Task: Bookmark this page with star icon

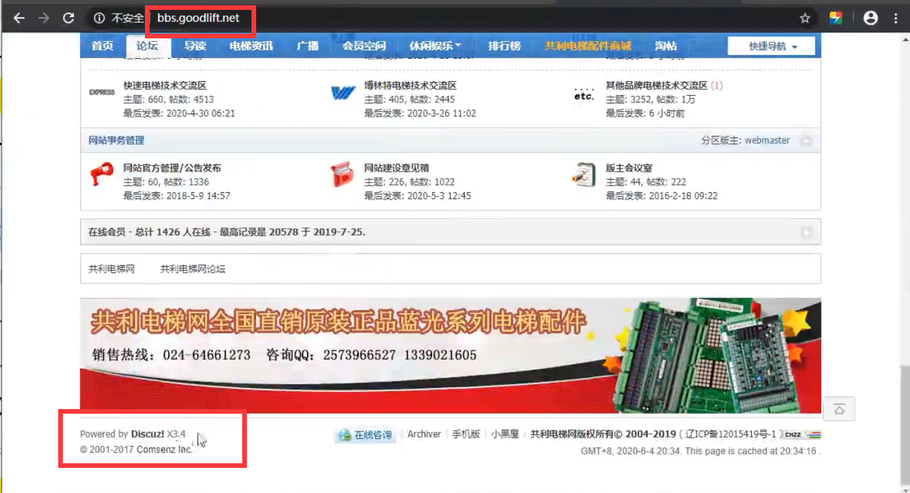Action: (x=805, y=19)
